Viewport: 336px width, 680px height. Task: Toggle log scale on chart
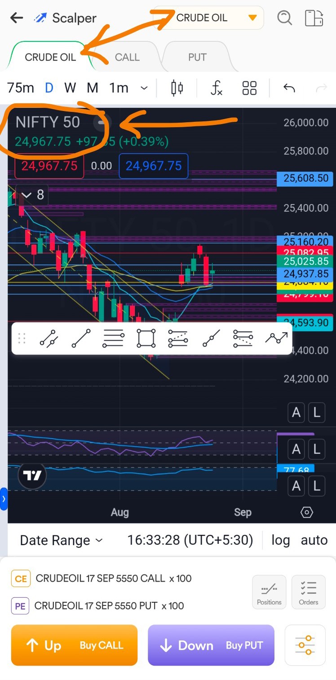pos(280,540)
